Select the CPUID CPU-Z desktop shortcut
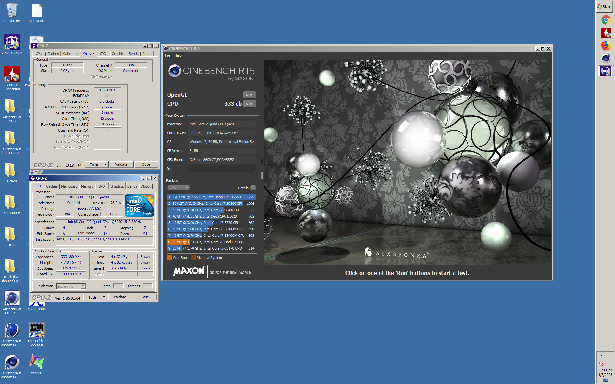Viewport: 615px width, 384px height. [x=12, y=45]
